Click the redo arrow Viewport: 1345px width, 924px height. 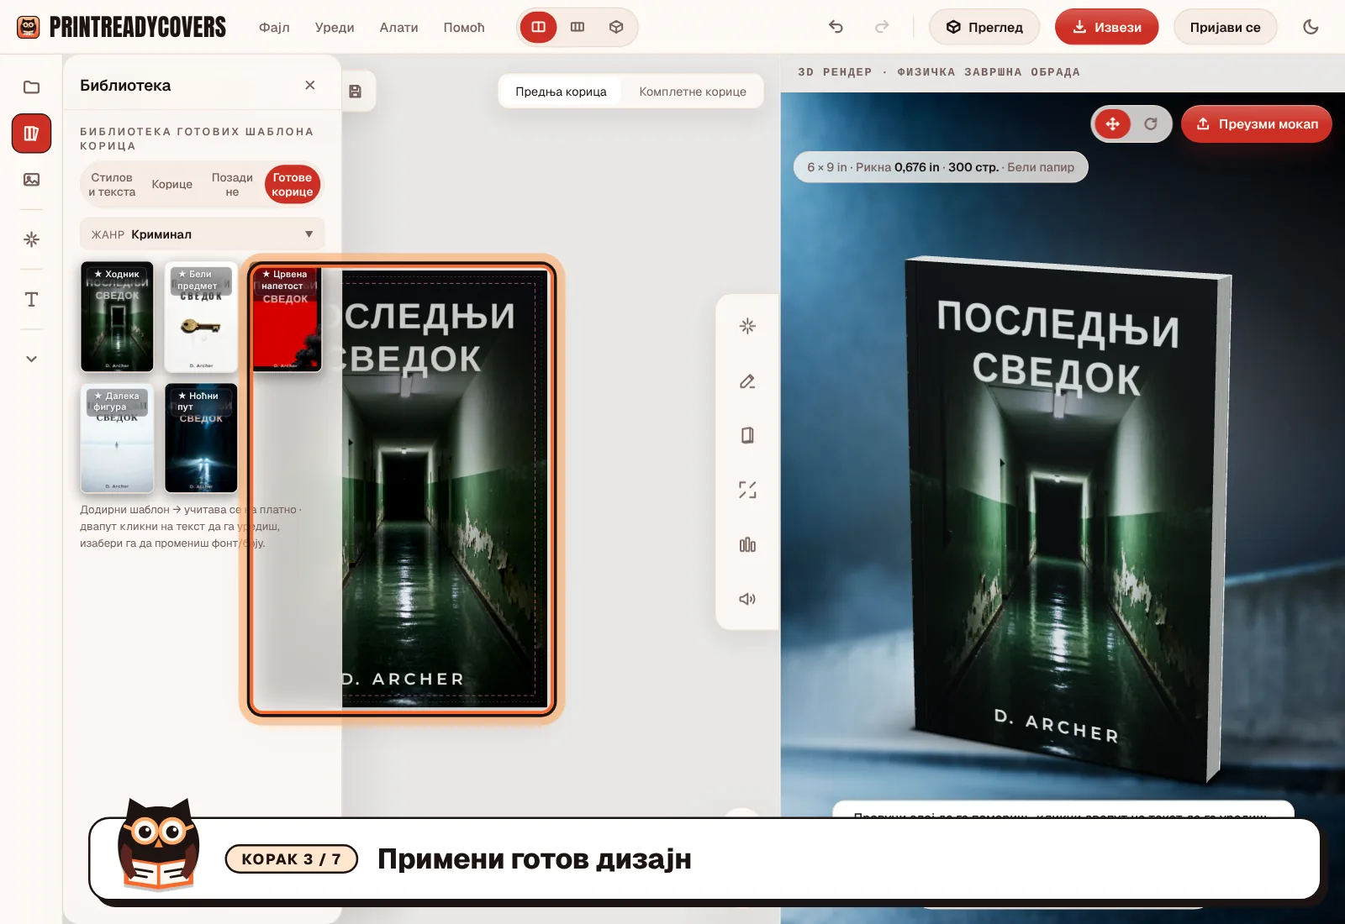(882, 27)
